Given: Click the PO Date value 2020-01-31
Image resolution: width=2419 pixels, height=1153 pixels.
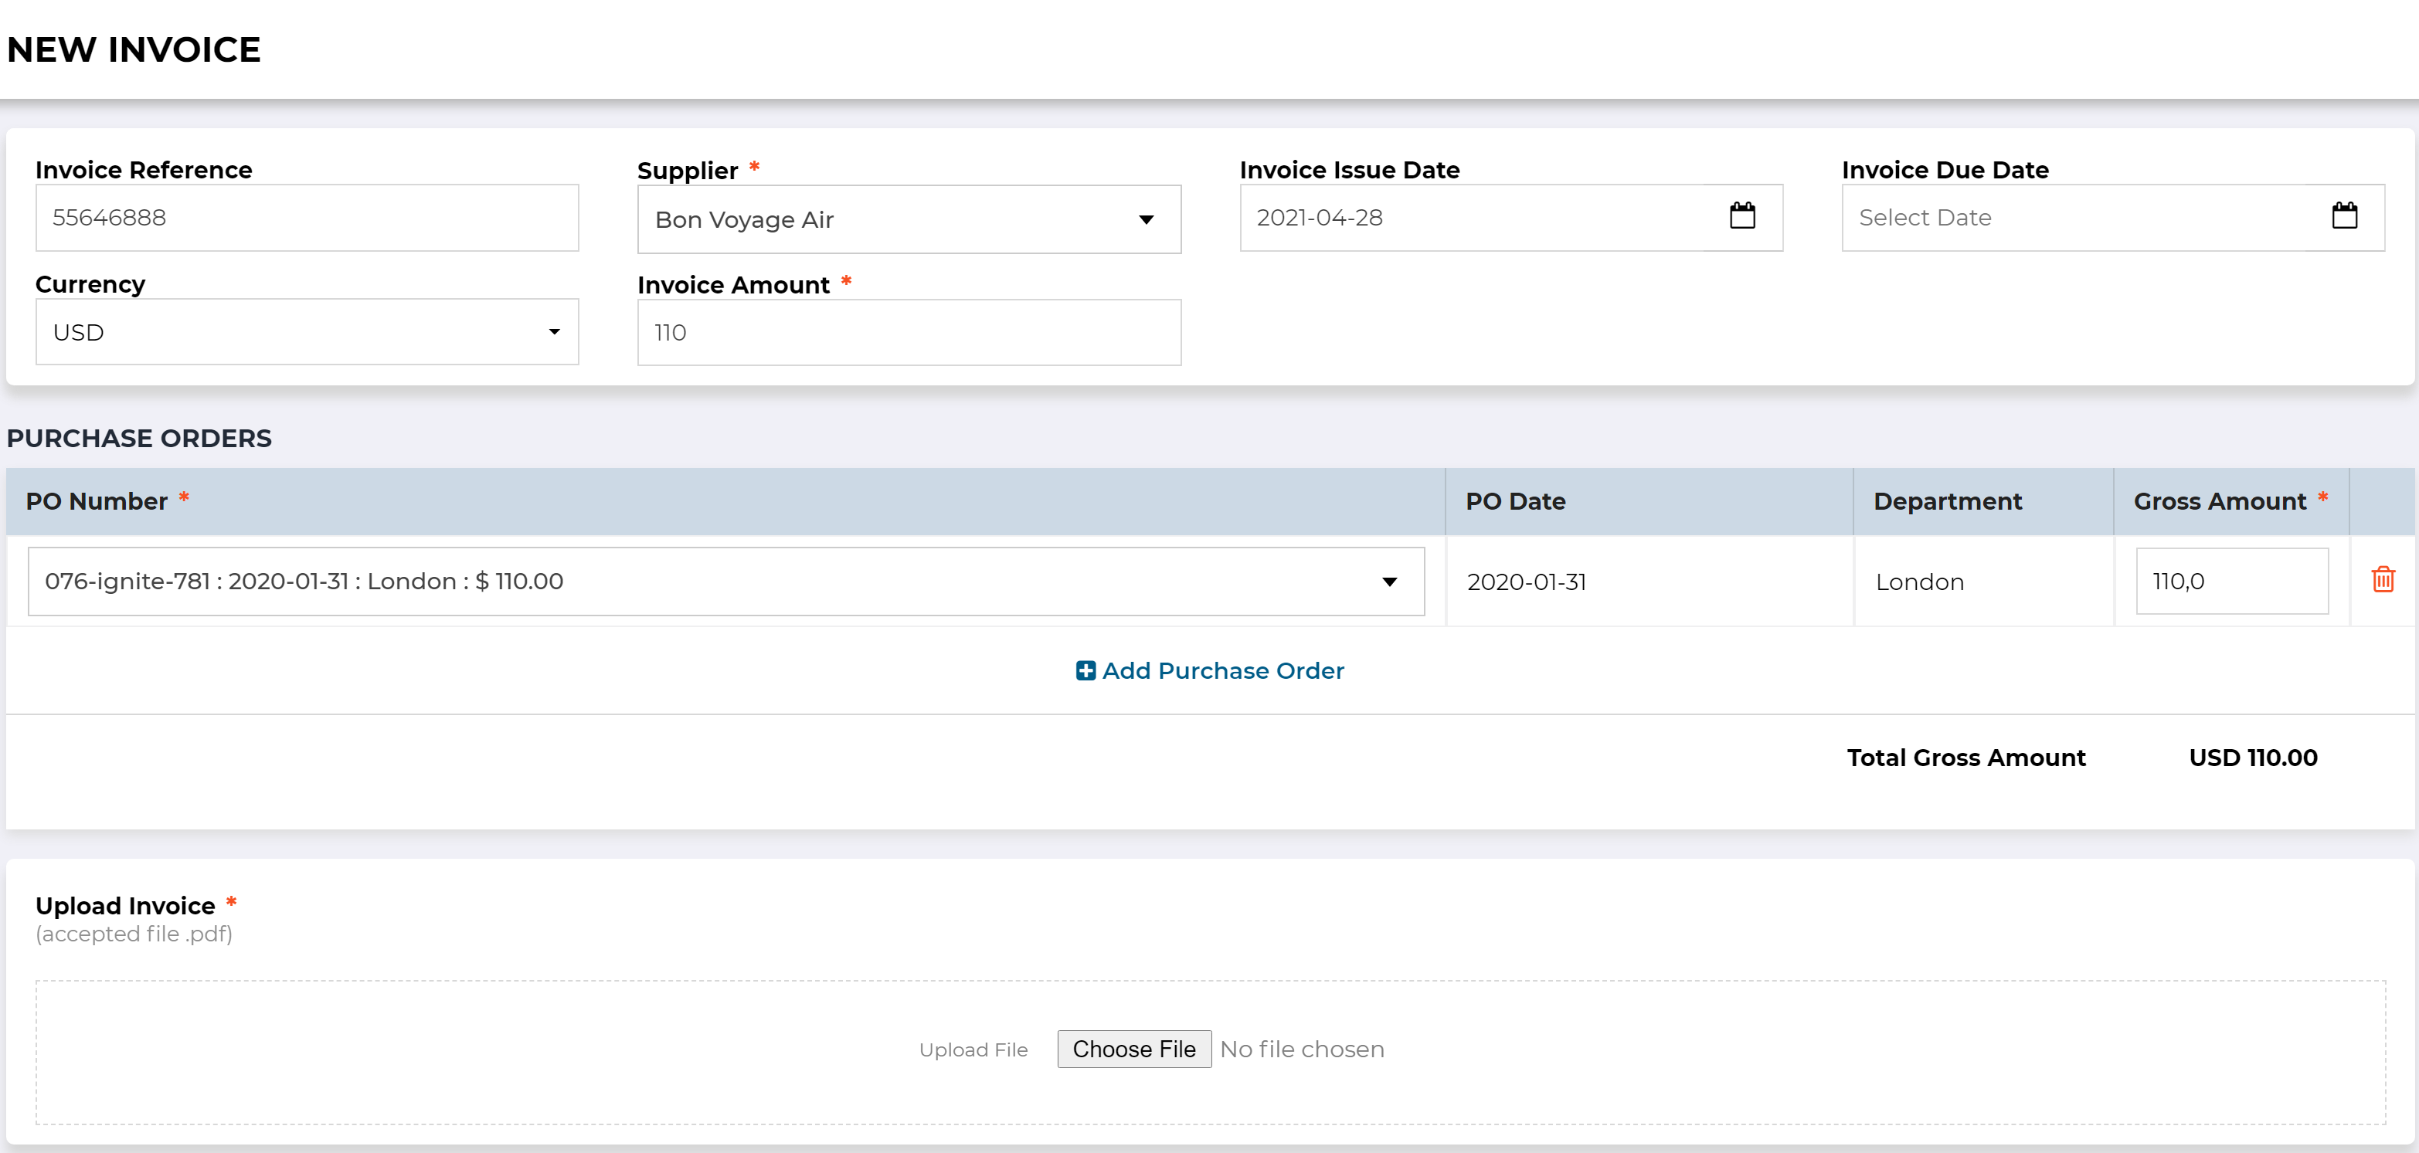Looking at the screenshot, I should tap(1526, 582).
